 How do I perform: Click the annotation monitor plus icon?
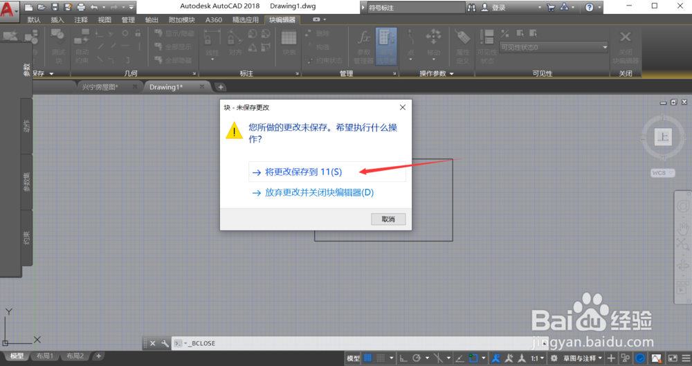coord(611,358)
